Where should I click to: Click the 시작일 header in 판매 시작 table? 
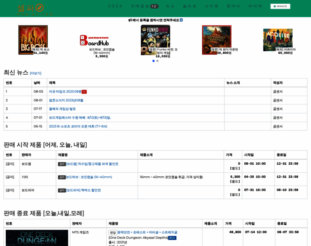click(249, 155)
